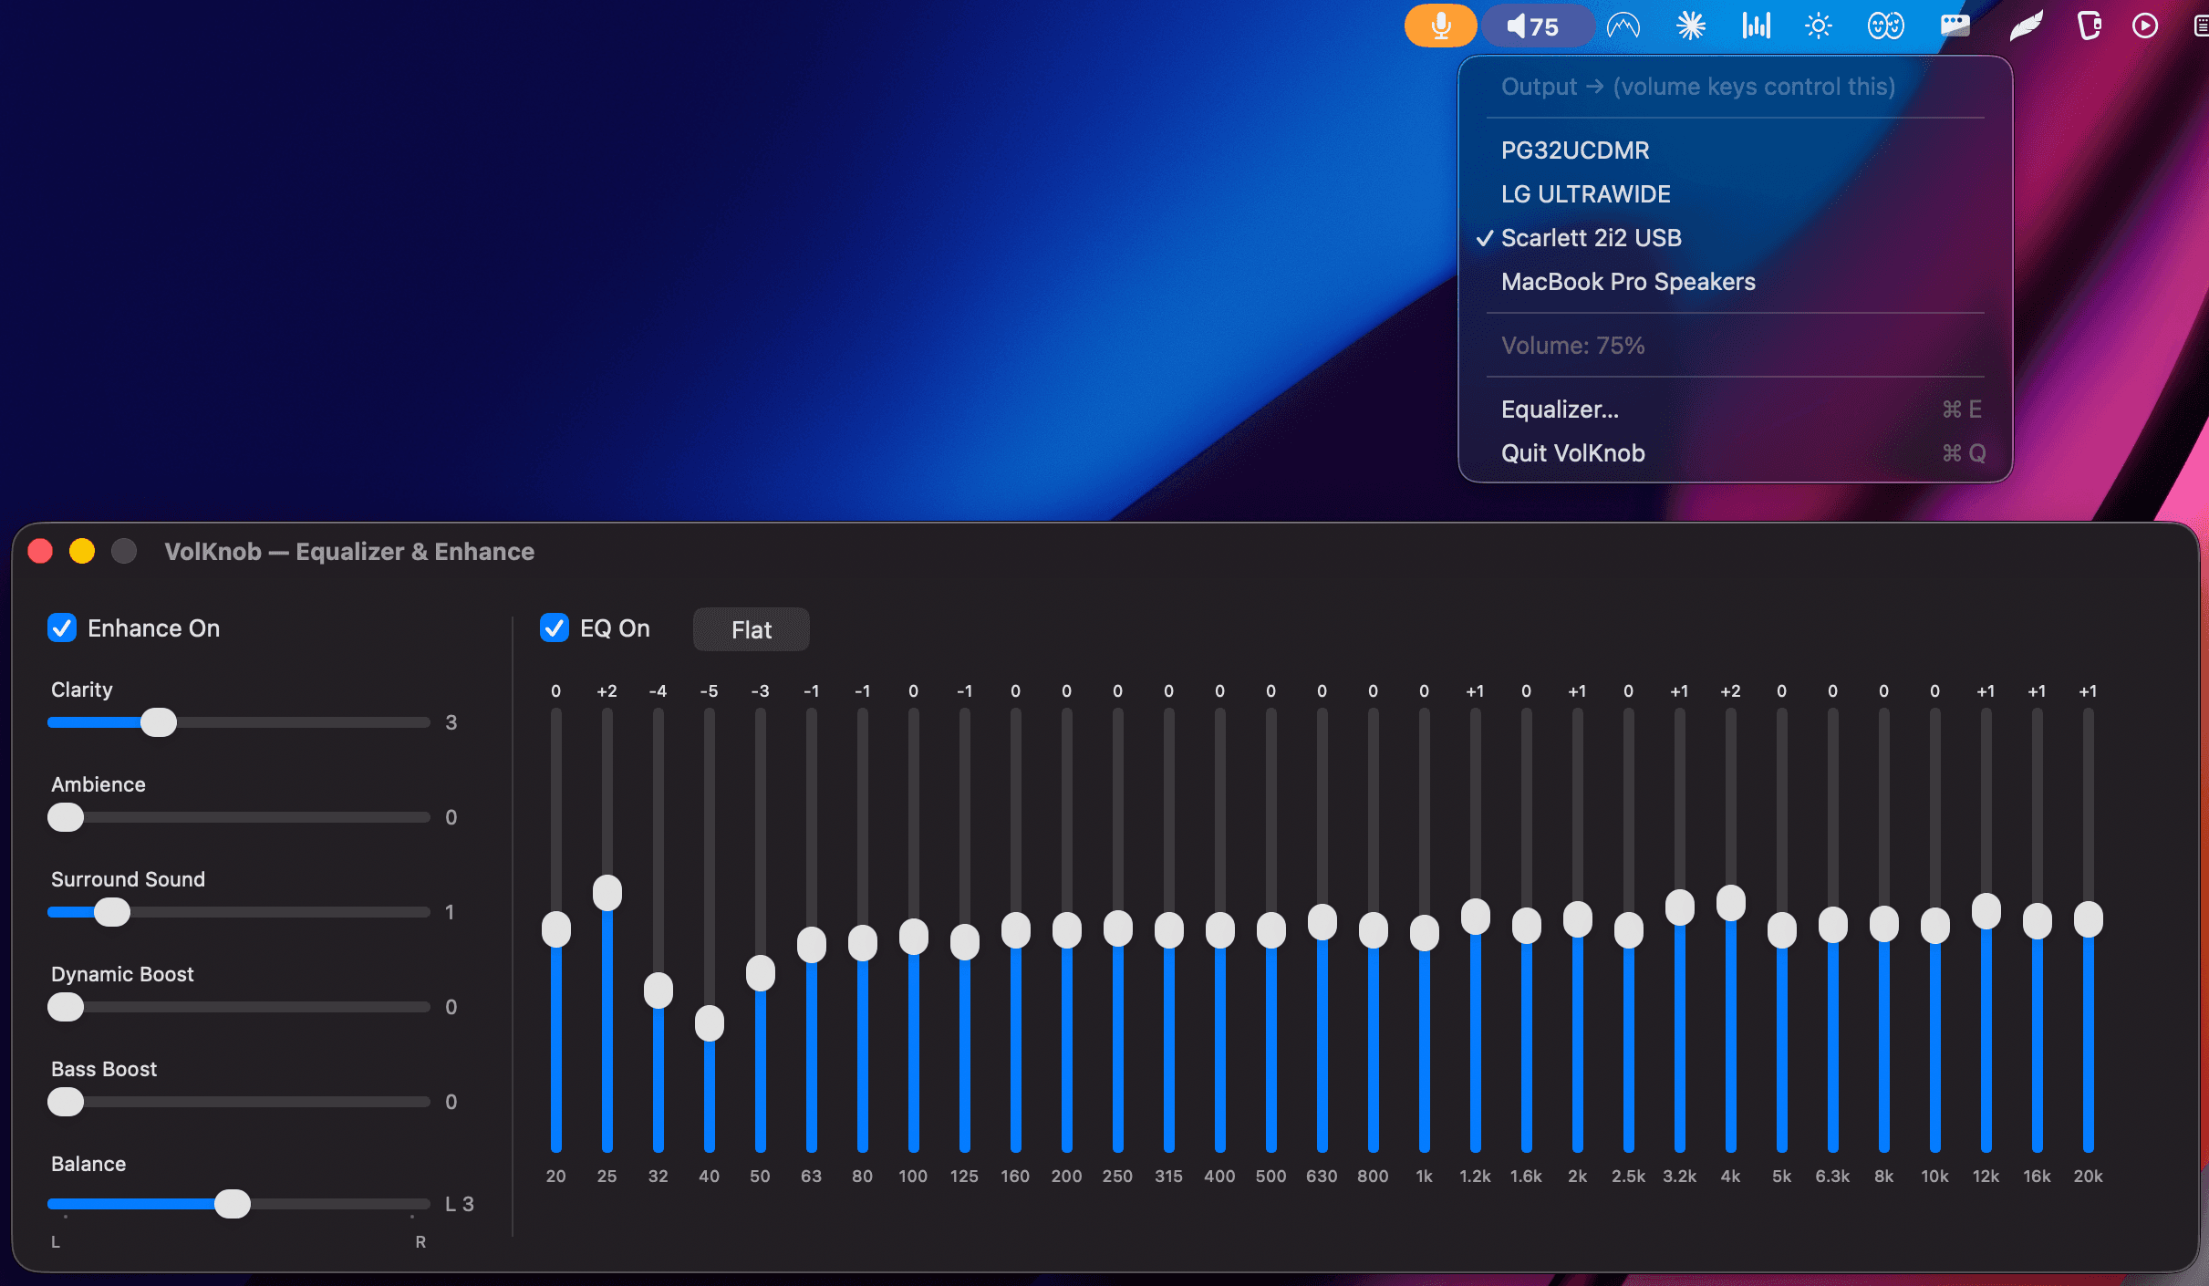Open the audio bars menu bar icon
The height and width of the screenshot is (1286, 2209).
pos(1756,26)
